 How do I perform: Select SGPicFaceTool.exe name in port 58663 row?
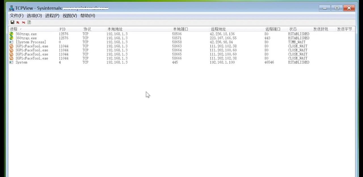[32, 46]
